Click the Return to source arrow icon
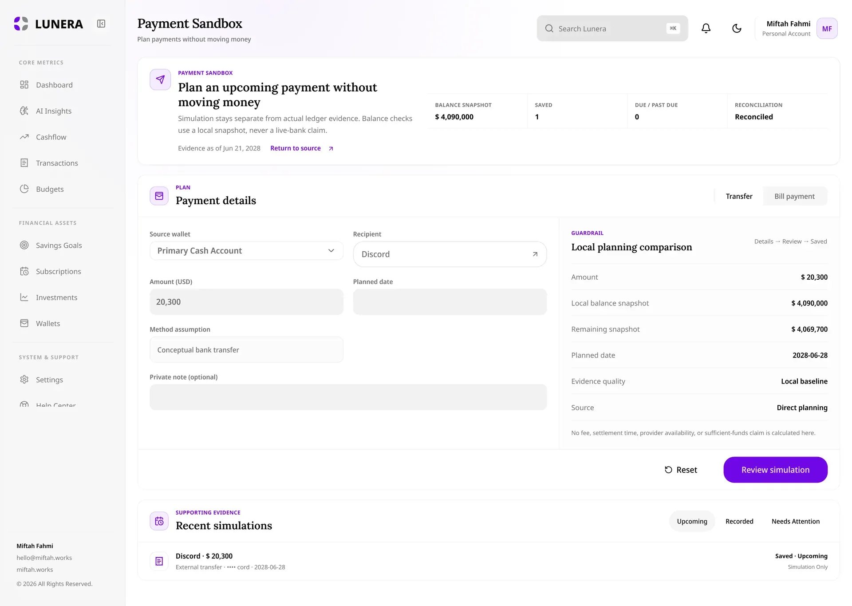Screen dimensions: 852x606 [331, 149]
